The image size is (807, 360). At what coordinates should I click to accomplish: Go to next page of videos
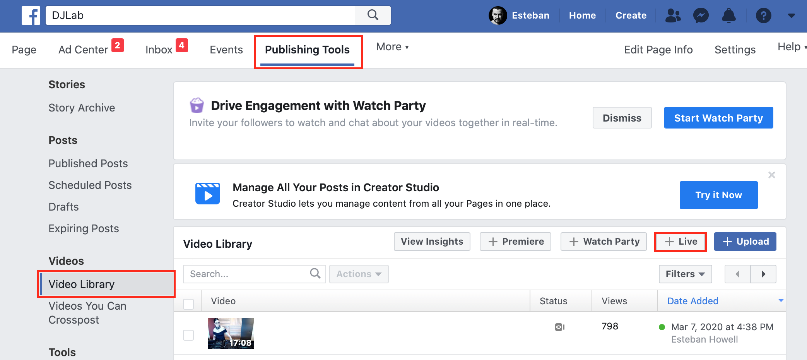point(763,274)
